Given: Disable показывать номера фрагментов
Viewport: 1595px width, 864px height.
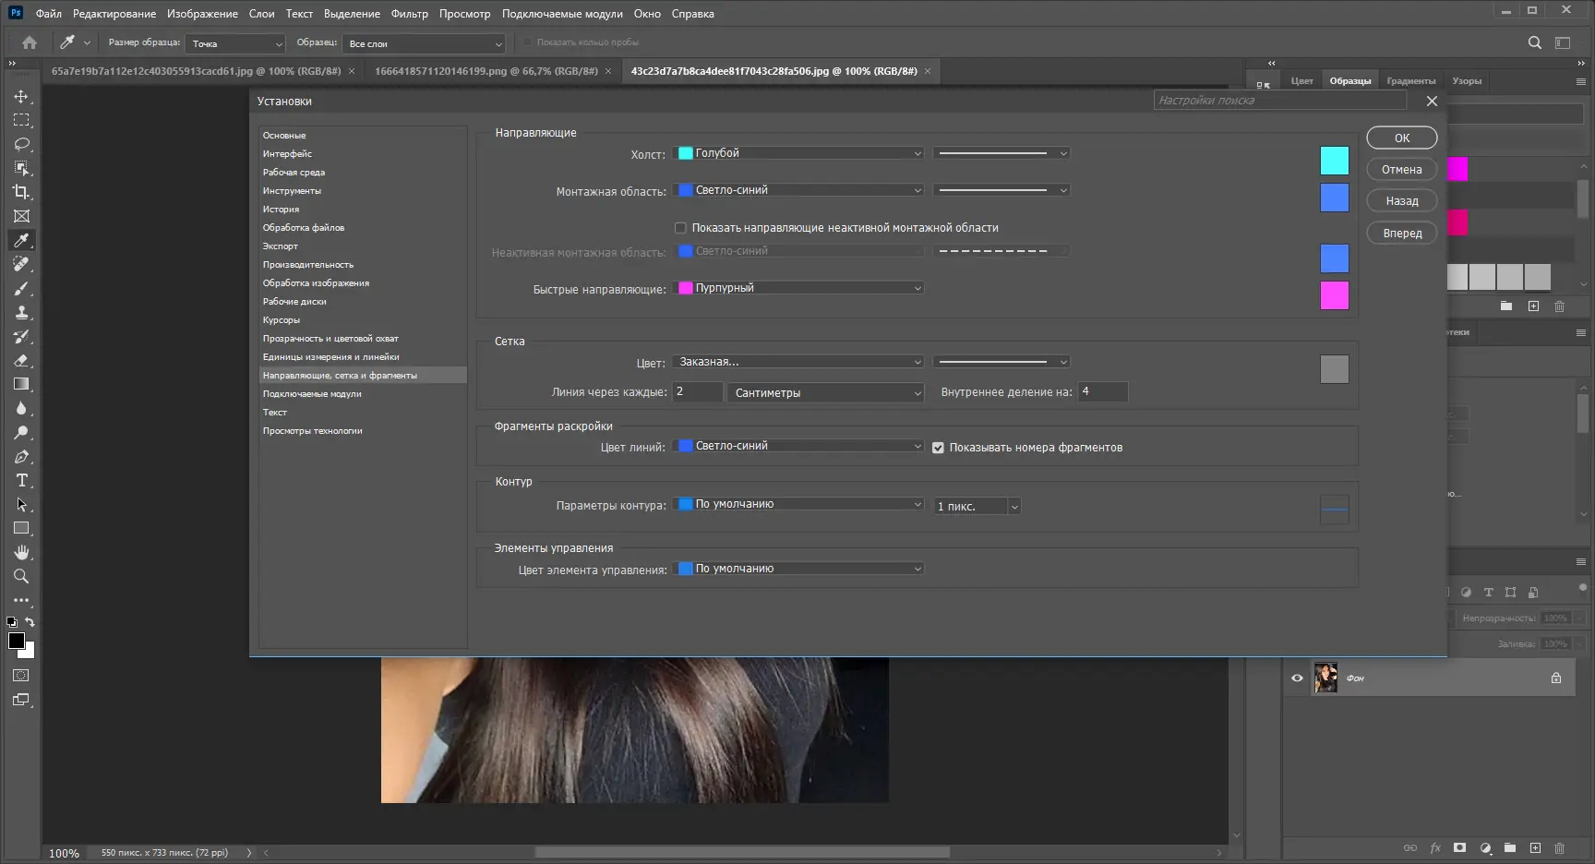Looking at the screenshot, I should pos(939,447).
